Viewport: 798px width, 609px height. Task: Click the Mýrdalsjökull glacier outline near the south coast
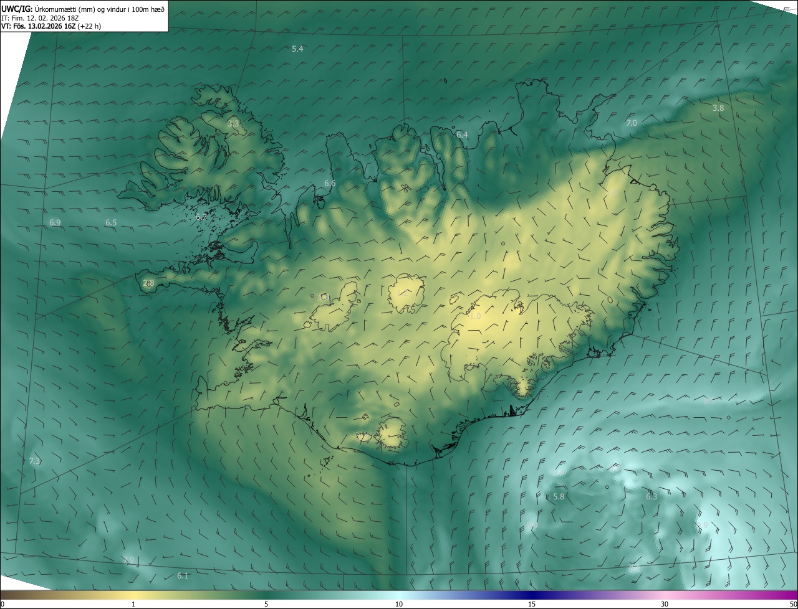392,433
